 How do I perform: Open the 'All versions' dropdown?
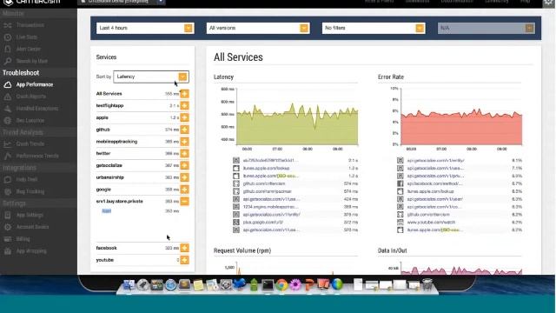[258, 28]
